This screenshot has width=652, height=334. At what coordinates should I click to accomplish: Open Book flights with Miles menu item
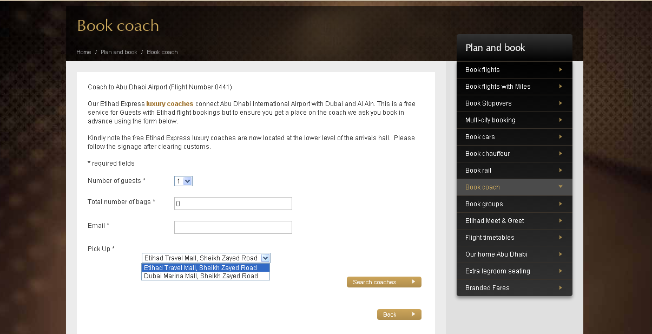[514, 87]
